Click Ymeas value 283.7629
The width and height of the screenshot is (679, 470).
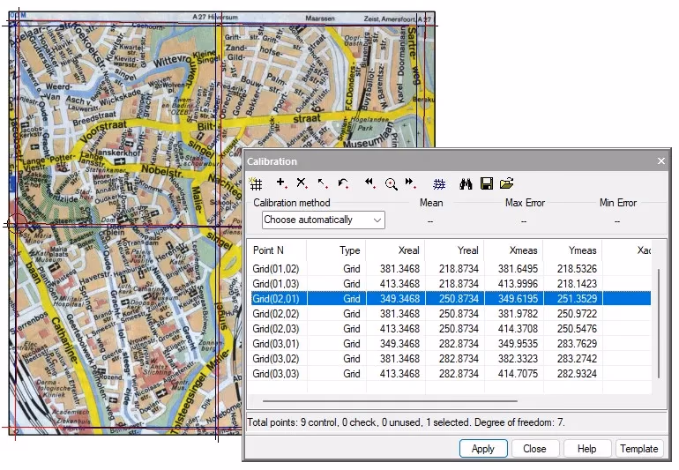click(x=577, y=344)
